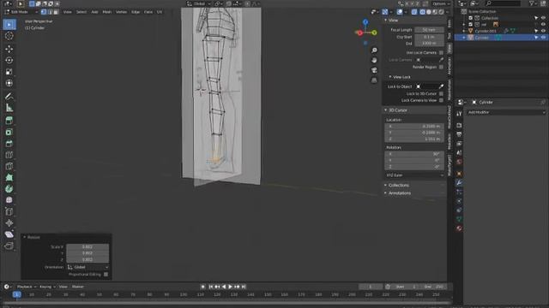This screenshot has width=549, height=308.
Task: Play the animation forward
Action: (x=230, y=287)
